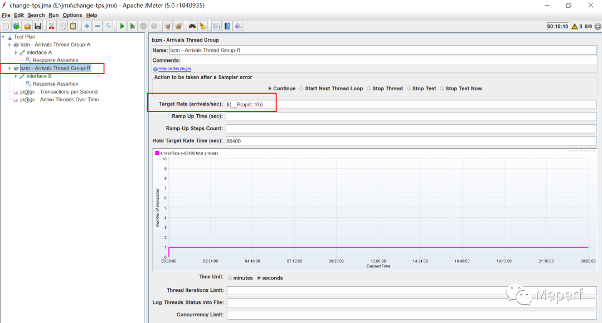The height and width of the screenshot is (323, 602).
Task: Collapse the Arrivals Thread Group-A node
Action: tap(9, 45)
